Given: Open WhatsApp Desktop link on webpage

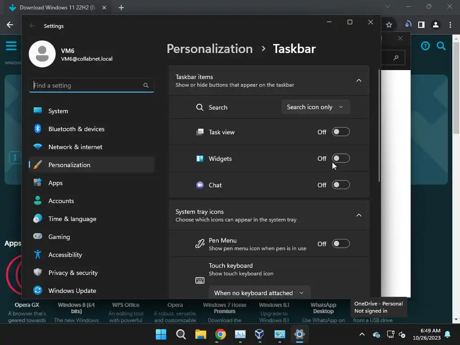Looking at the screenshot, I should [x=323, y=308].
